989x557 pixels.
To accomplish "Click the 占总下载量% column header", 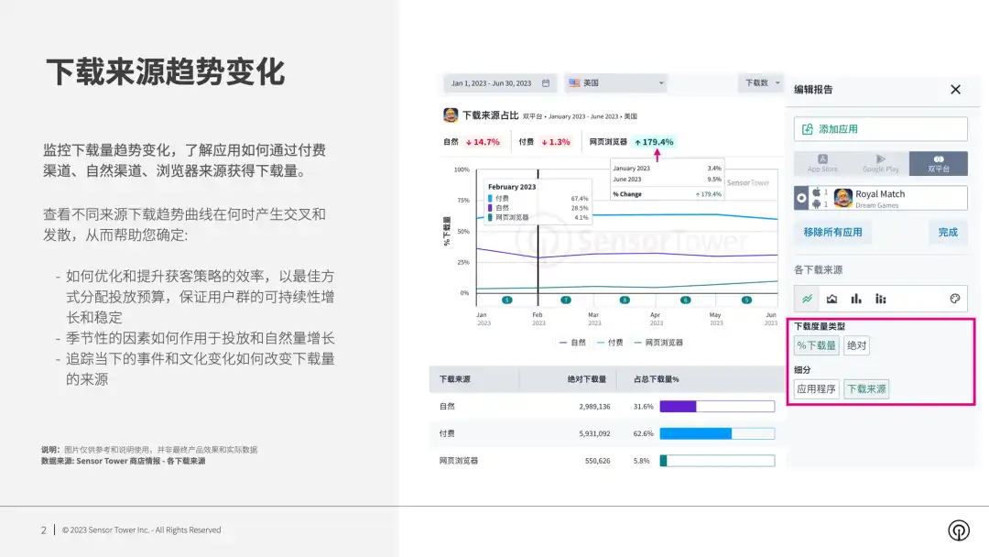I will tap(657, 379).
